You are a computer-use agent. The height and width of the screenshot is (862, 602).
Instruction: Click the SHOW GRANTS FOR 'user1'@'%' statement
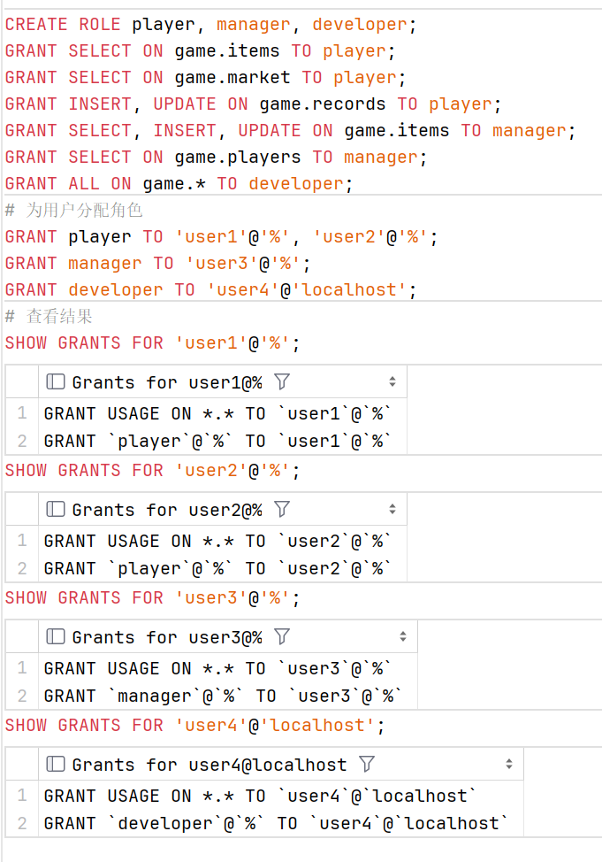tap(153, 343)
